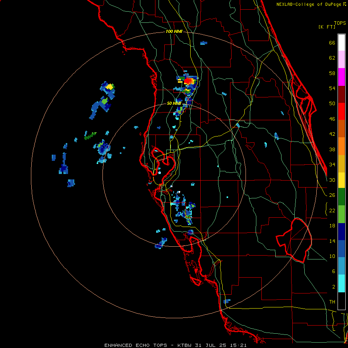The image size is (348, 348).
Task: Click the 38 legend value
Action: tap(332, 149)
